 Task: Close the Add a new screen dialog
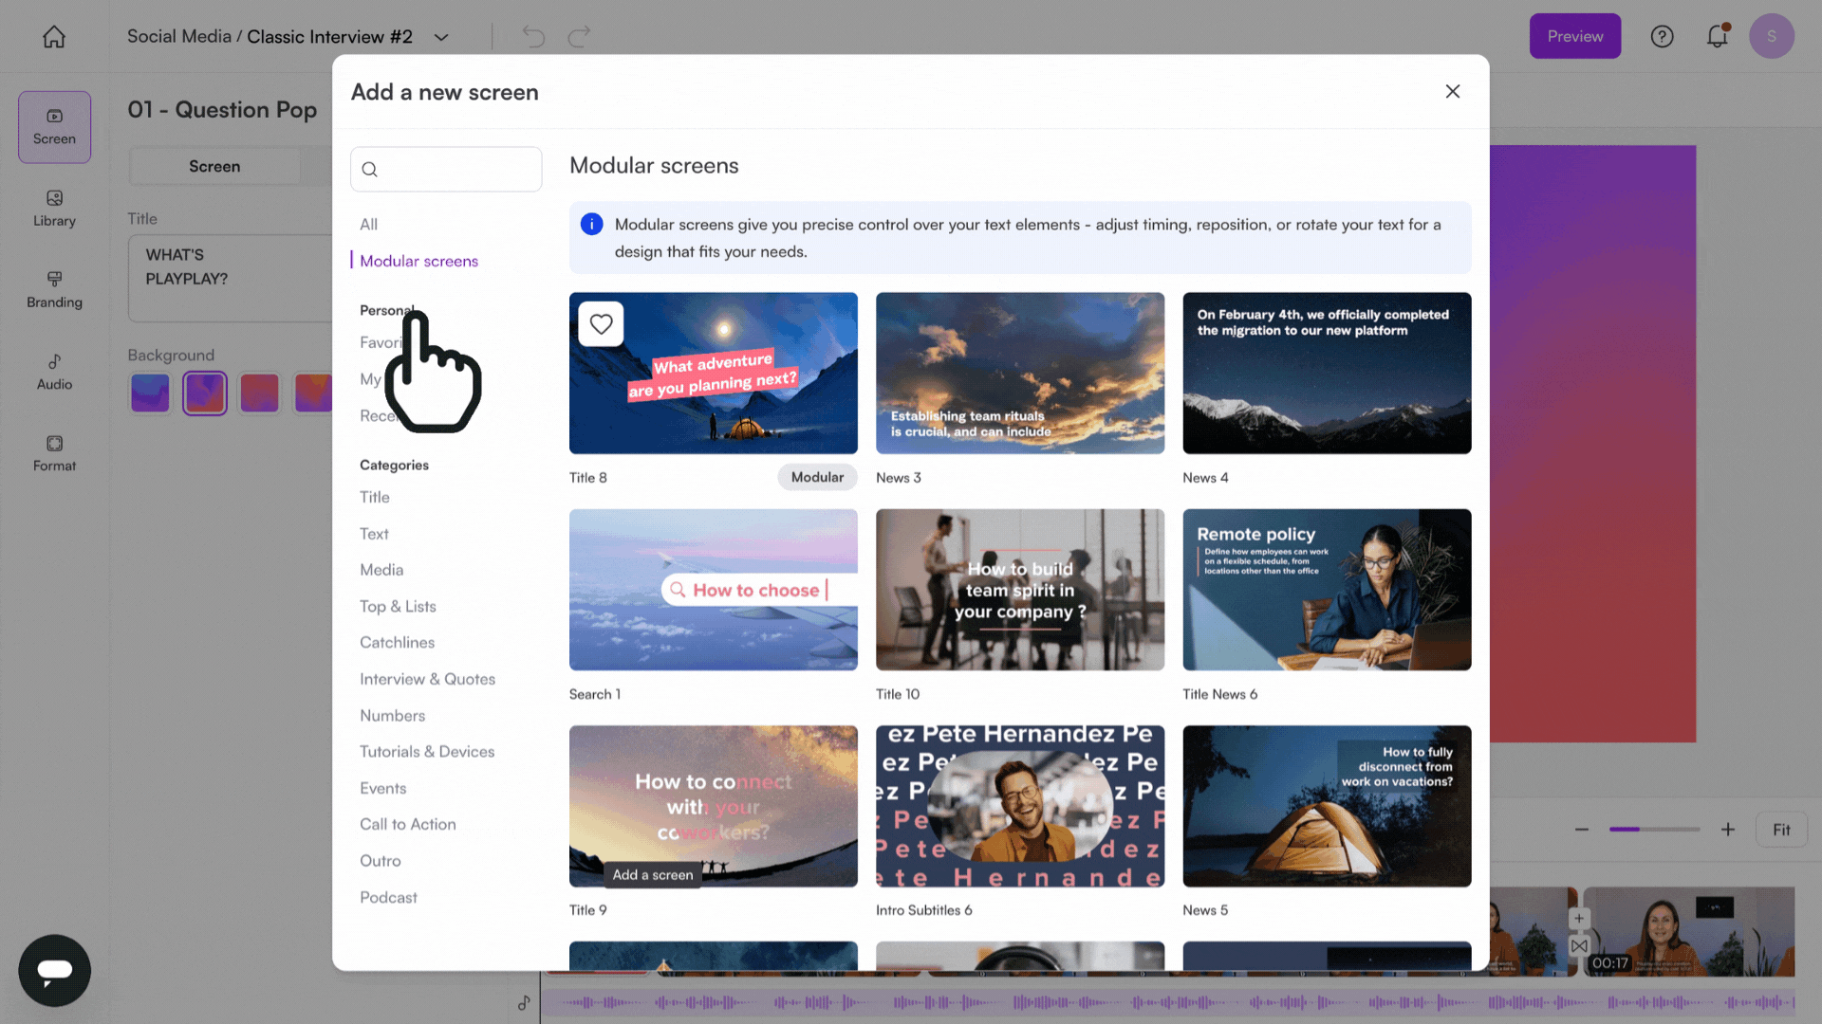tap(1452, 91)
